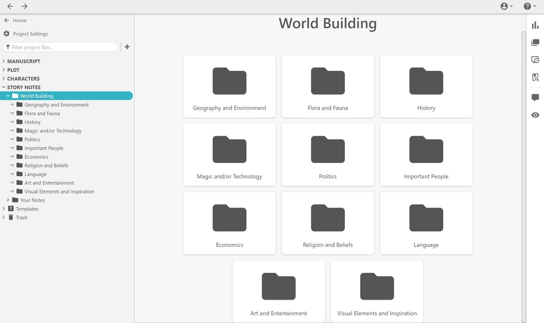Image resolution: width=544 pixels, height=323 pixels.
Task: Click the World Building folder icon in tree
Action: pyautogui.click(x=15, y=96)
